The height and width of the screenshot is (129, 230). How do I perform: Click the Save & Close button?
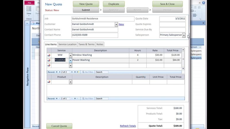(167, 4)
